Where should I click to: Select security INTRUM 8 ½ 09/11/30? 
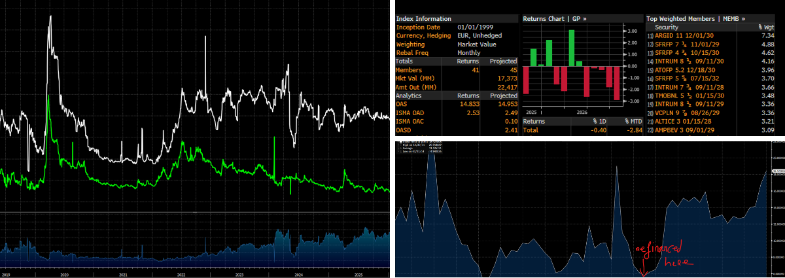(x=689, y=61)
